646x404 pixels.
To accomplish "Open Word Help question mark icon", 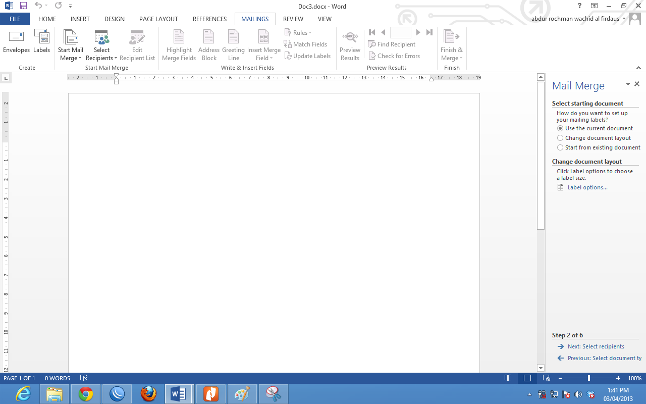I will (x=579, y=6).
